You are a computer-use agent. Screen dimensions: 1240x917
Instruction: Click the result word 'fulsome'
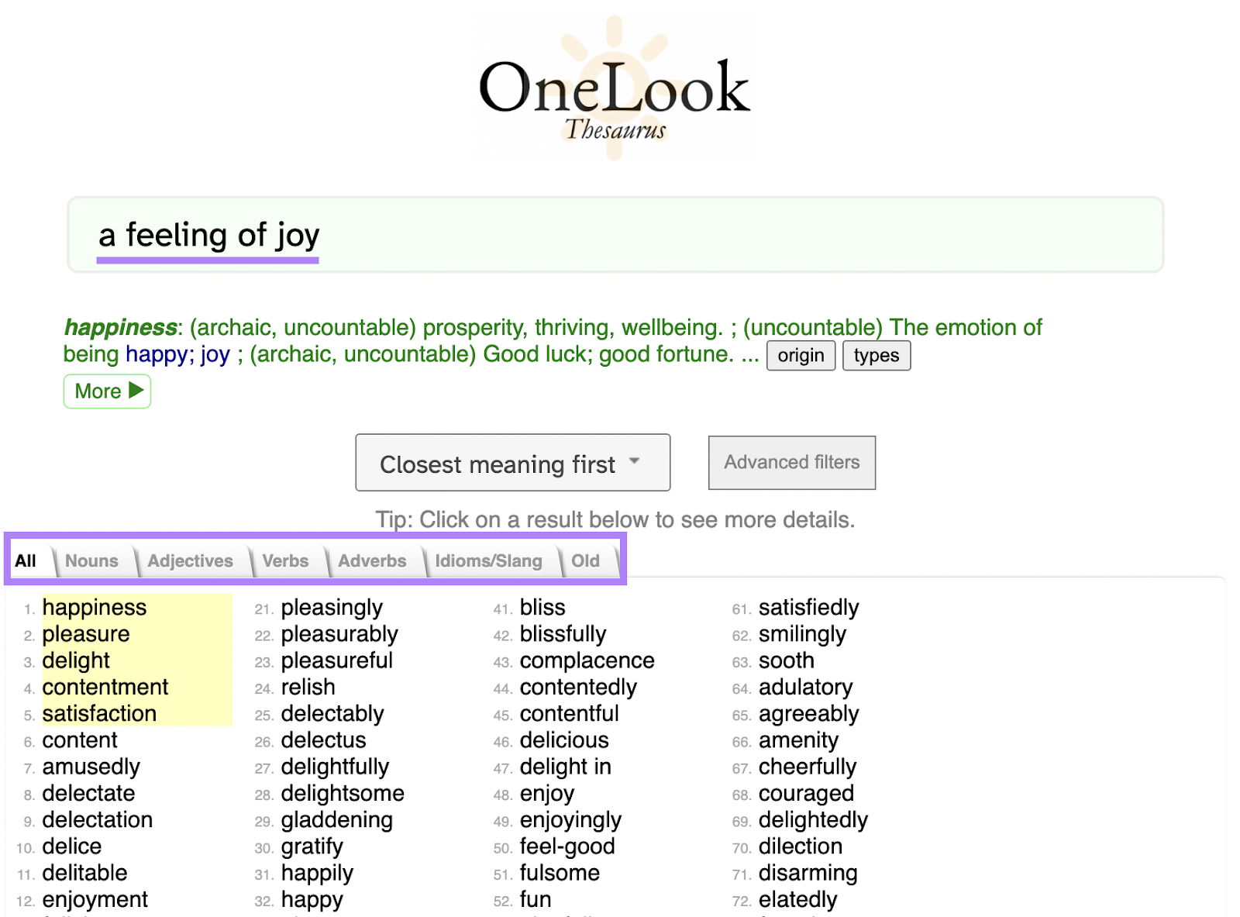coord(560,873)
